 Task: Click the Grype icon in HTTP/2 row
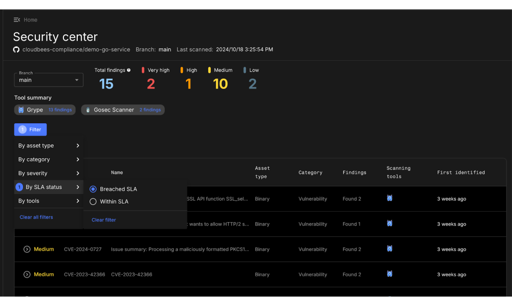click(390, 224)
